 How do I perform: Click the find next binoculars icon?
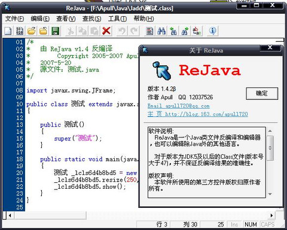(x=185, y=31)
